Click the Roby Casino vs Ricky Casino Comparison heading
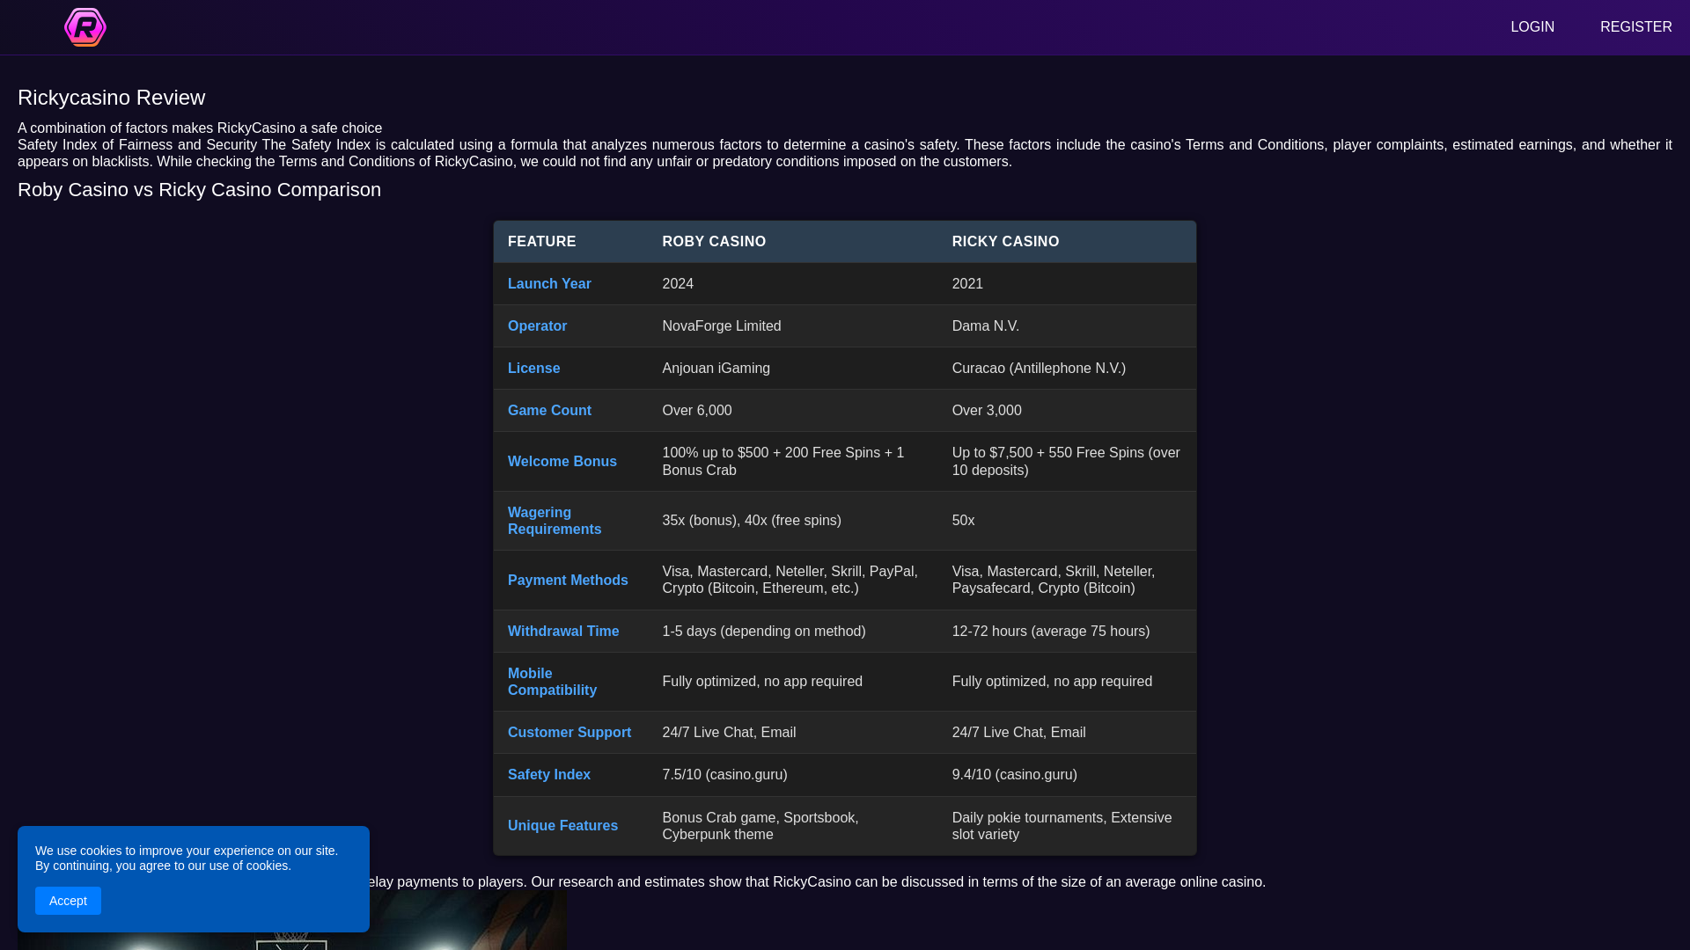Viewport: 1690px width, 950px height. (199, 190)
